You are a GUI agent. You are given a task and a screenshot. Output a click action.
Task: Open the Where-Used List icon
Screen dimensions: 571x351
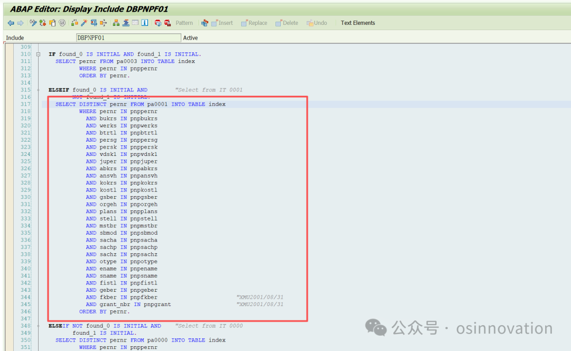point(104,23)
